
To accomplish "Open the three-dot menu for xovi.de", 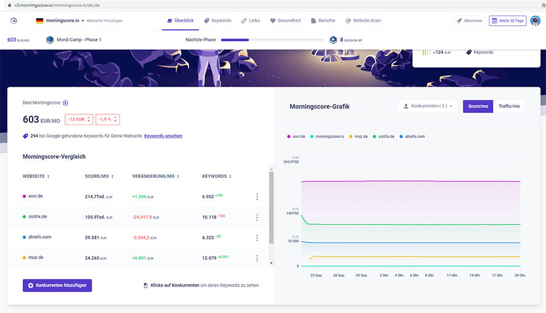I will (x=257, y=197).
